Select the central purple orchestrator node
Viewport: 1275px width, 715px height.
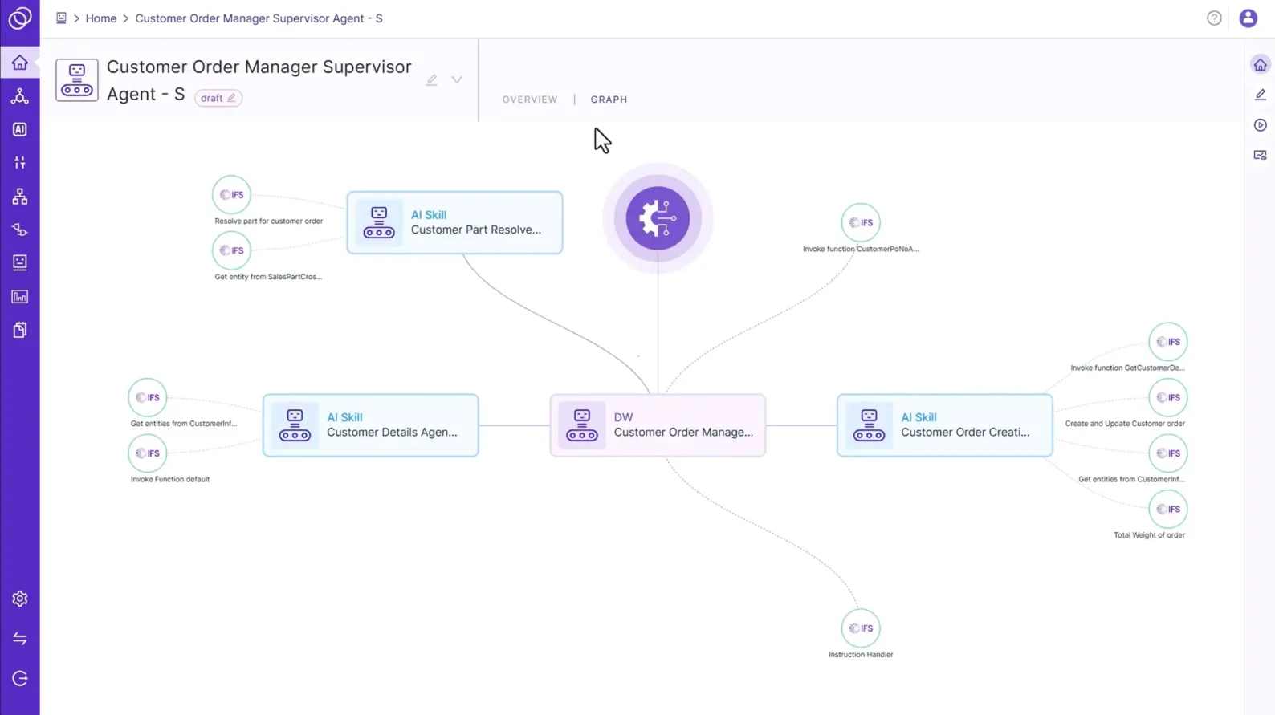coord(658,218)
